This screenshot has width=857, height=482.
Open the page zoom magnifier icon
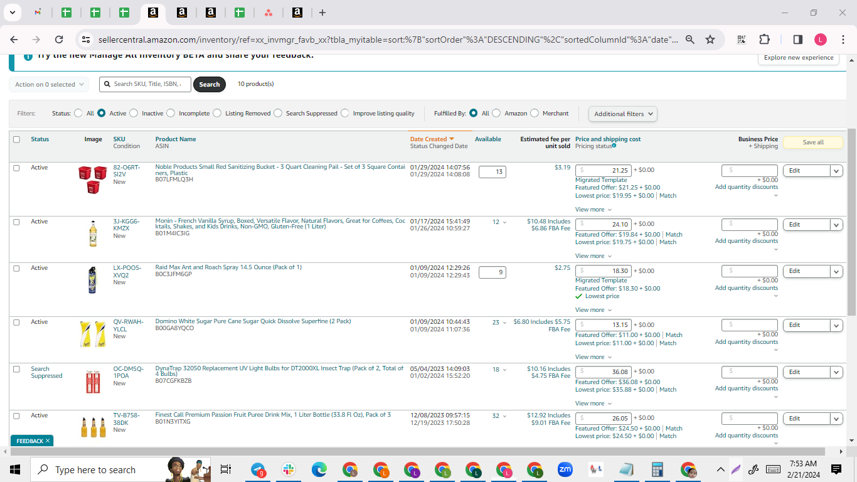tap(690, 40)
